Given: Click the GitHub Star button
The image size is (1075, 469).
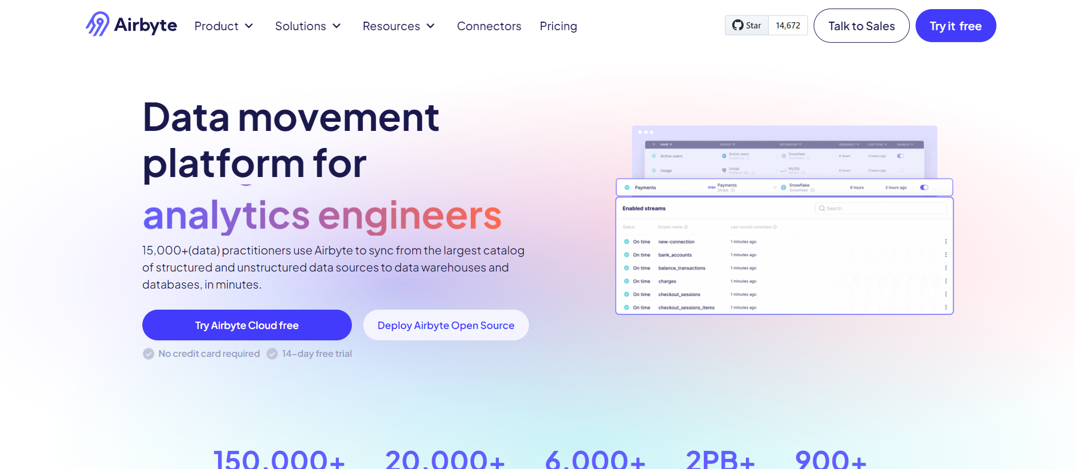Looking at the screenshot, I should [x=746, y=26].
